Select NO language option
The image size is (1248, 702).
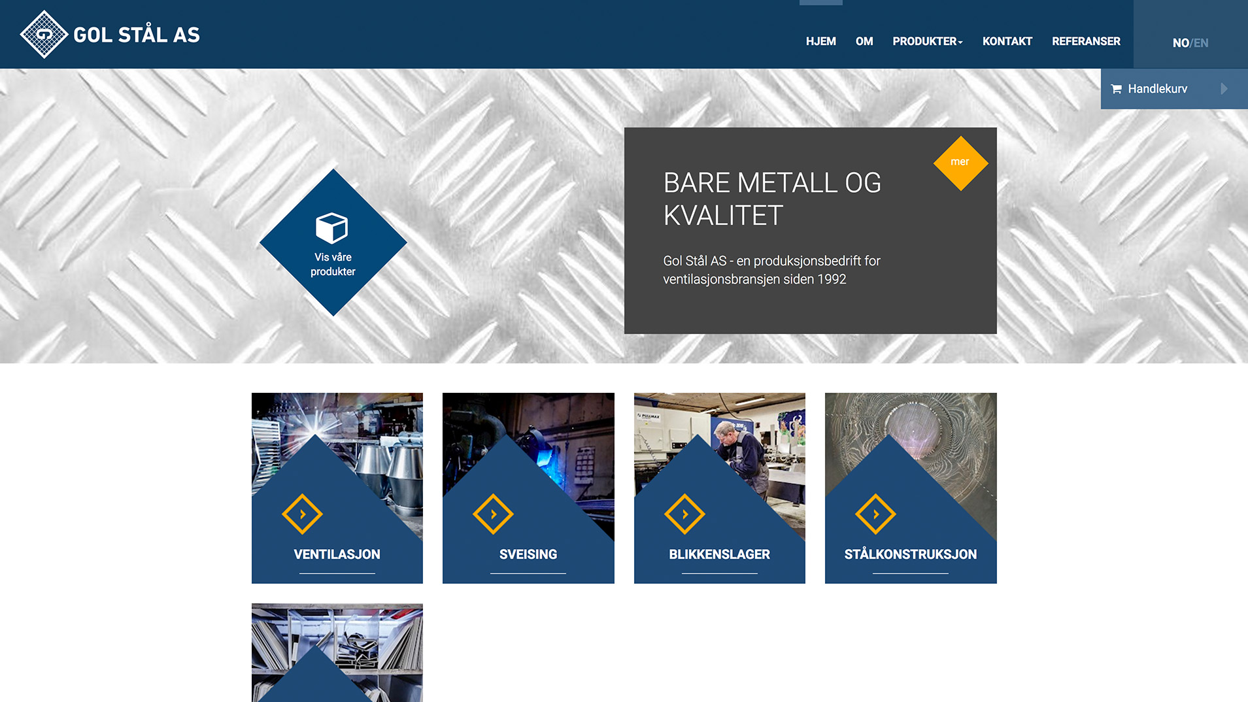1180,43
